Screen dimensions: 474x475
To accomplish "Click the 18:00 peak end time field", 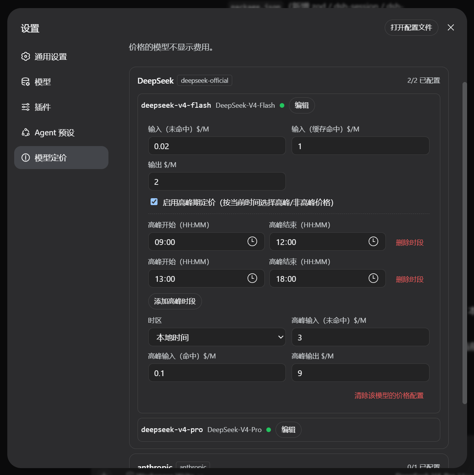I will coord(327,279).
